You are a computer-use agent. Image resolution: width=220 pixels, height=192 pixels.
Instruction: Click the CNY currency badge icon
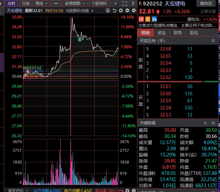pyautogui.click(x=141, y=19)
